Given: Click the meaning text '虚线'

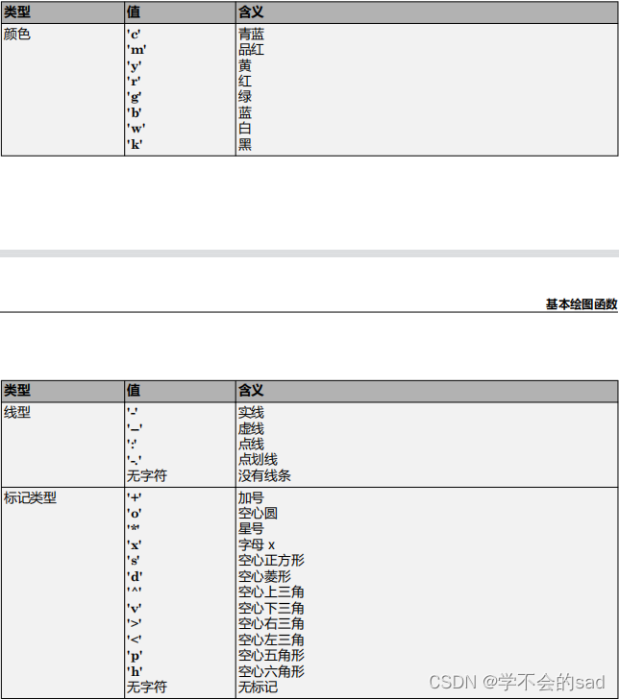Looking at the screenshot, I should click(x=251, y=428).
